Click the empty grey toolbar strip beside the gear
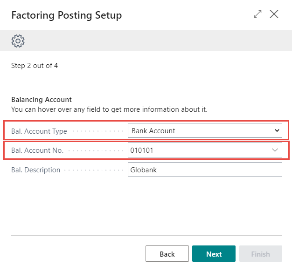This screenshot has width=292, height=272. coord(154,41)
